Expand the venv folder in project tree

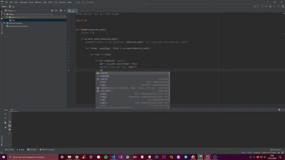tap(7, 17)
